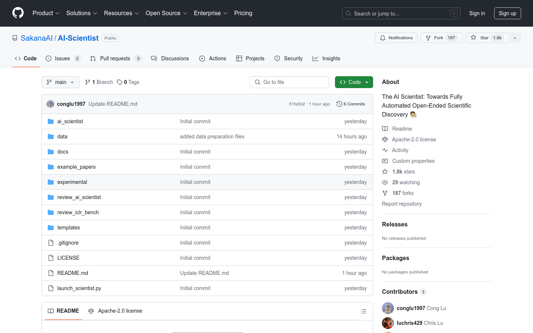Go to the Pricing page
The height and width of the screenshot is (333, 533).
[x=243, y=13]
